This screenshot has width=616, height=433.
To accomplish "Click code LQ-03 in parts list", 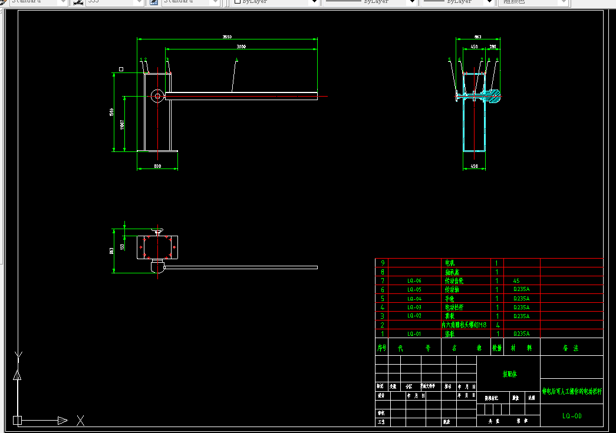I will pos(414,307).
